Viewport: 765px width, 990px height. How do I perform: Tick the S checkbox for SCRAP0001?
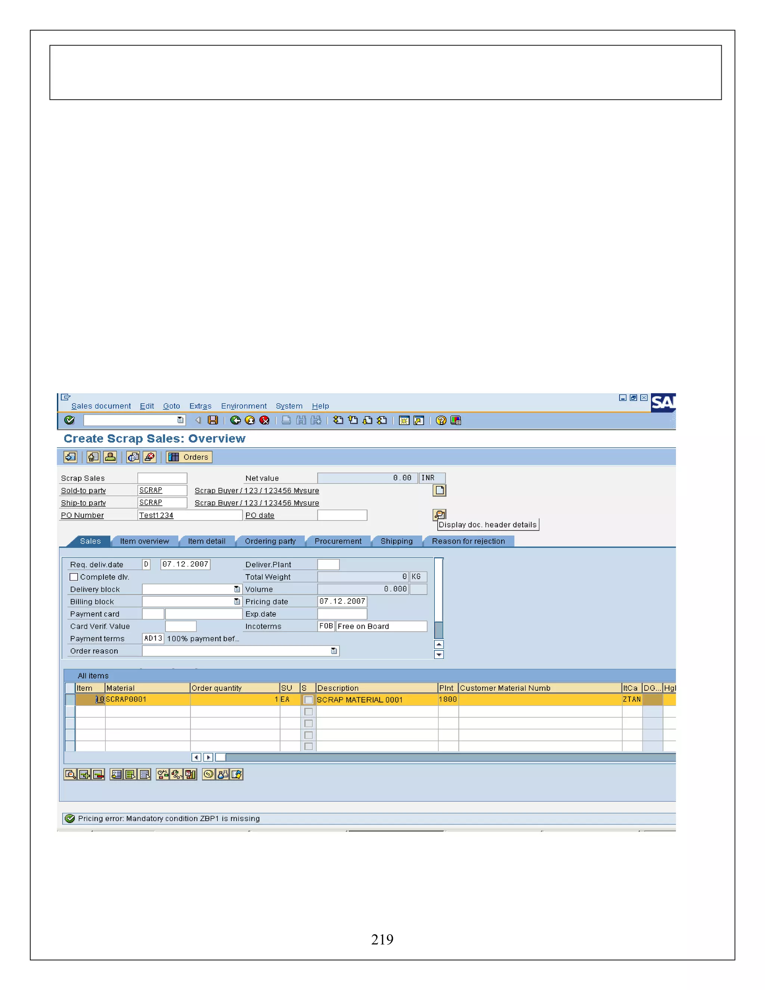click(x=308, y=699)
